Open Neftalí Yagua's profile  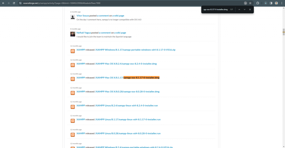click(83, 33)
